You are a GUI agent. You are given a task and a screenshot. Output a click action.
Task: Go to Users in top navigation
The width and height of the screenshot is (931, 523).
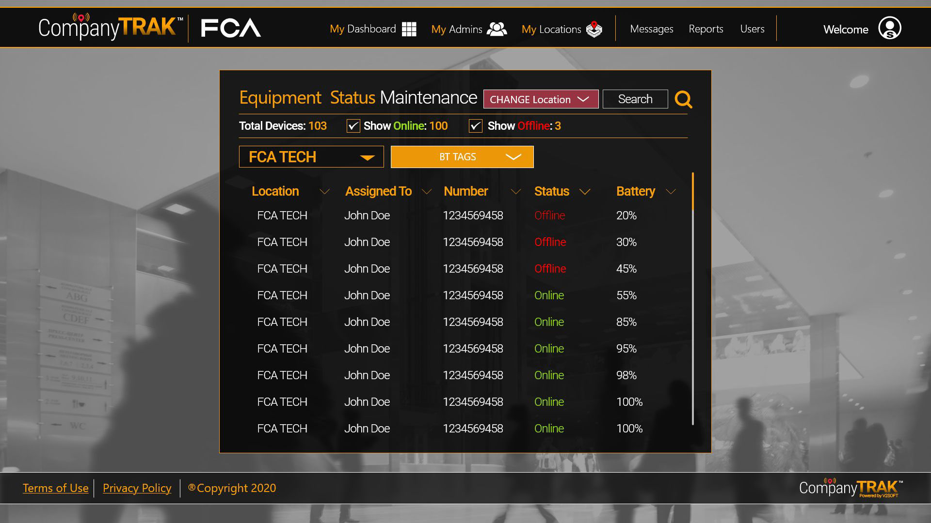[752, 29]
